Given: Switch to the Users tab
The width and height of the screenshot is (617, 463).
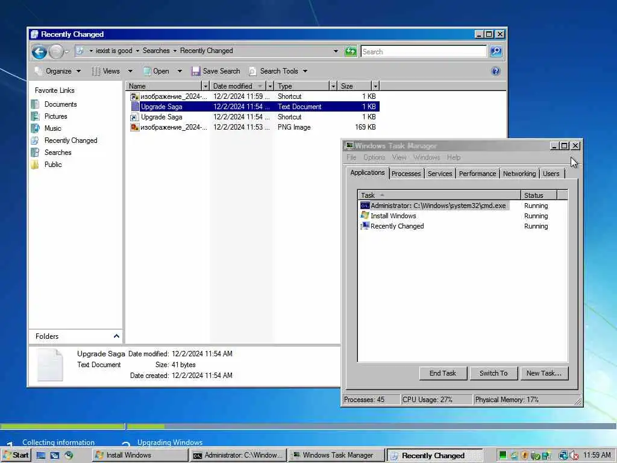Looking at the screenshot, I should click(551, 174).
